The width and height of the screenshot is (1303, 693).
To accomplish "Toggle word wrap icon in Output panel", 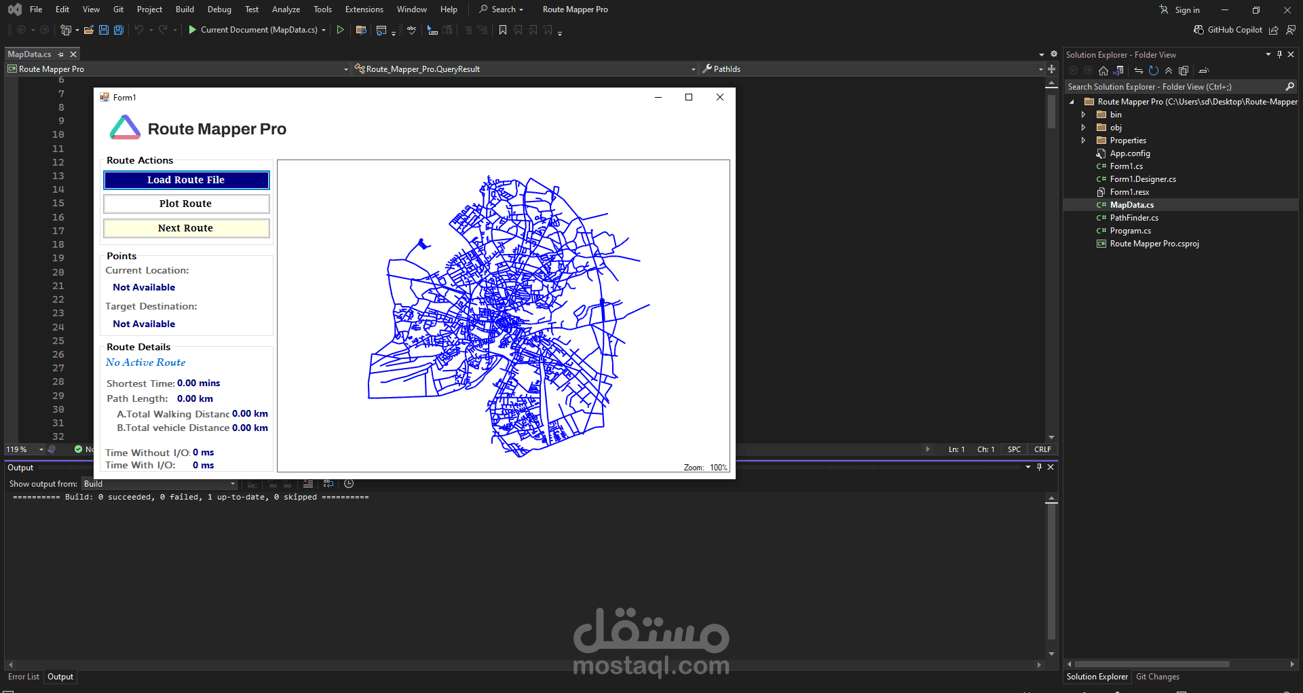I will (328, 484).
